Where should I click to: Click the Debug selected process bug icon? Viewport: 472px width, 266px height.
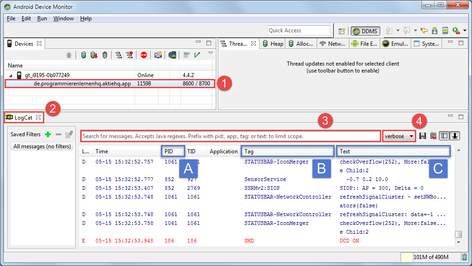pyautogui.click(x=69, y=55)
